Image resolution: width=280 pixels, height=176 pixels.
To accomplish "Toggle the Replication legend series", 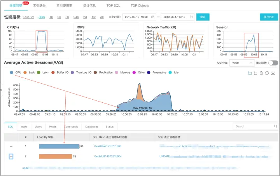I will tap(103, 72).
